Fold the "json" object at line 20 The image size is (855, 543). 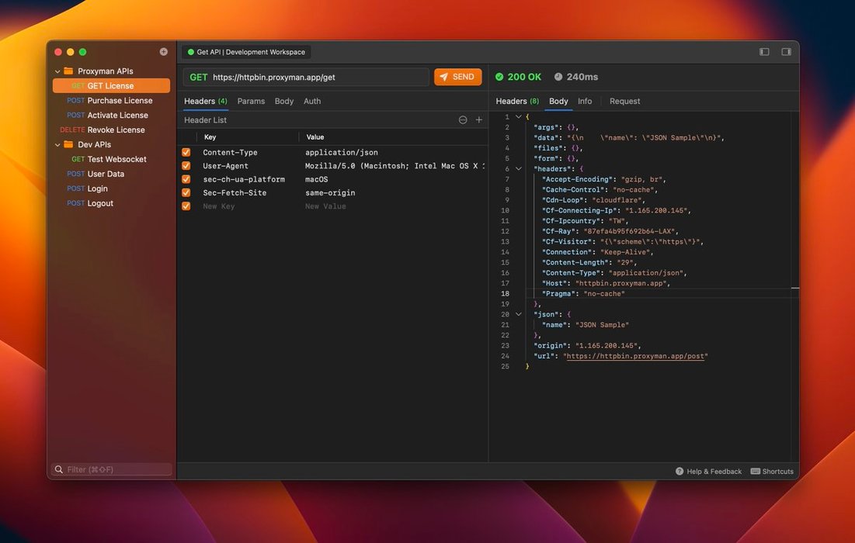click(x=519, y=314)
